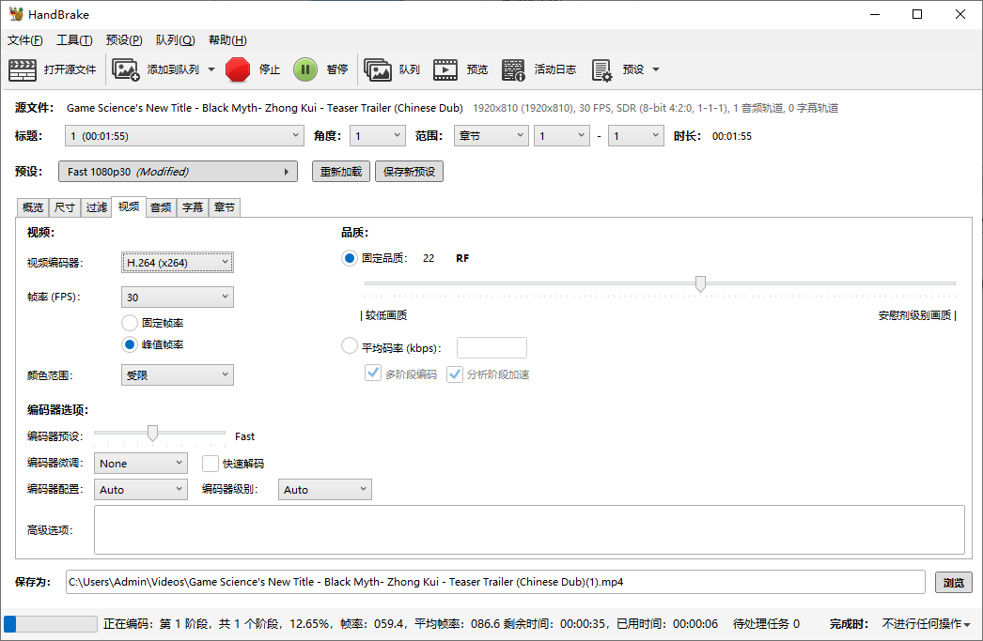
Task: Select the 固定帧率 radio button
Action: coord(130,323)
